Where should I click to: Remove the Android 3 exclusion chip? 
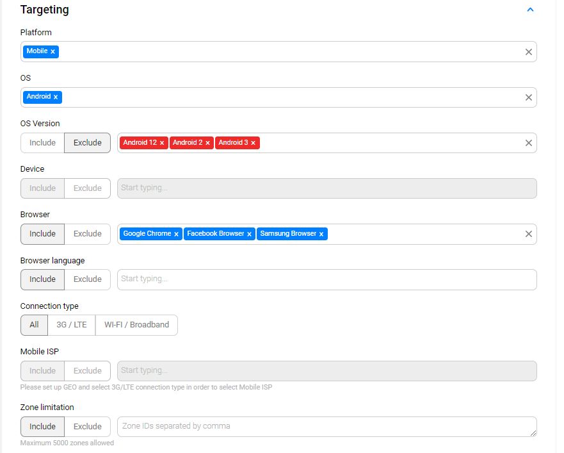[253, 143]
